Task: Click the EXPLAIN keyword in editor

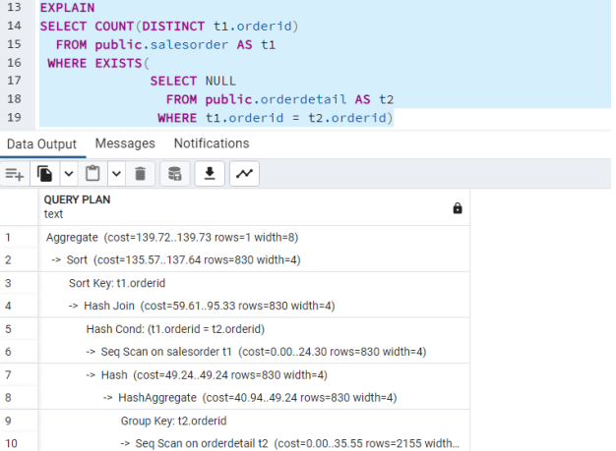Action: (67, 8)
